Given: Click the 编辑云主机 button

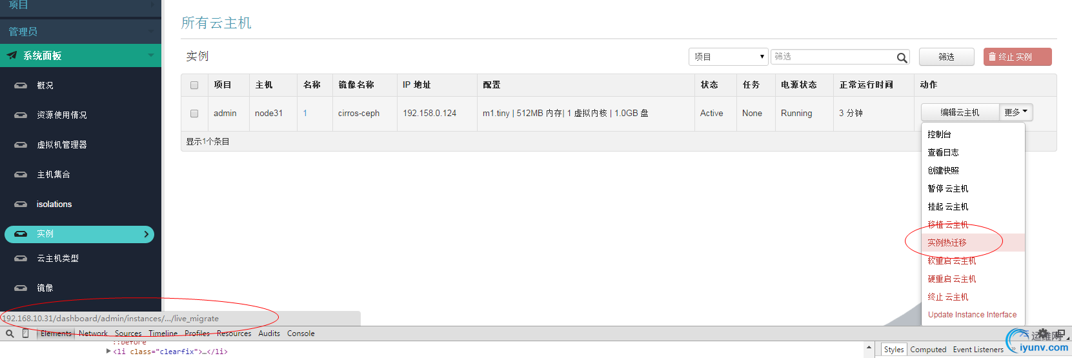Looking at the screenshot, I should click(960, 112).
